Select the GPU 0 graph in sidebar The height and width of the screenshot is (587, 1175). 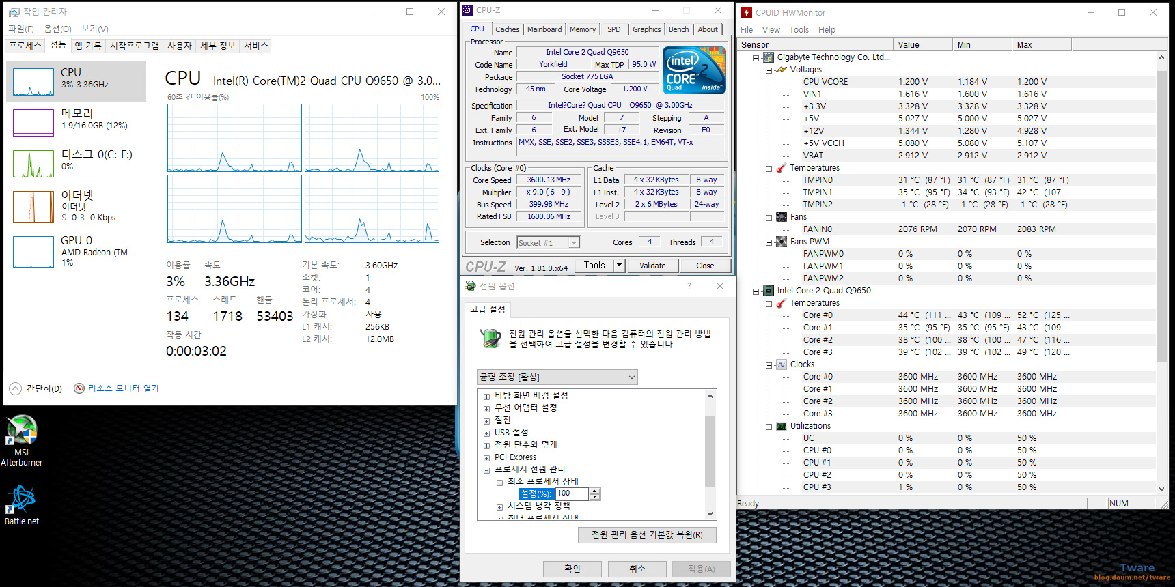click(x=33, y=252)
